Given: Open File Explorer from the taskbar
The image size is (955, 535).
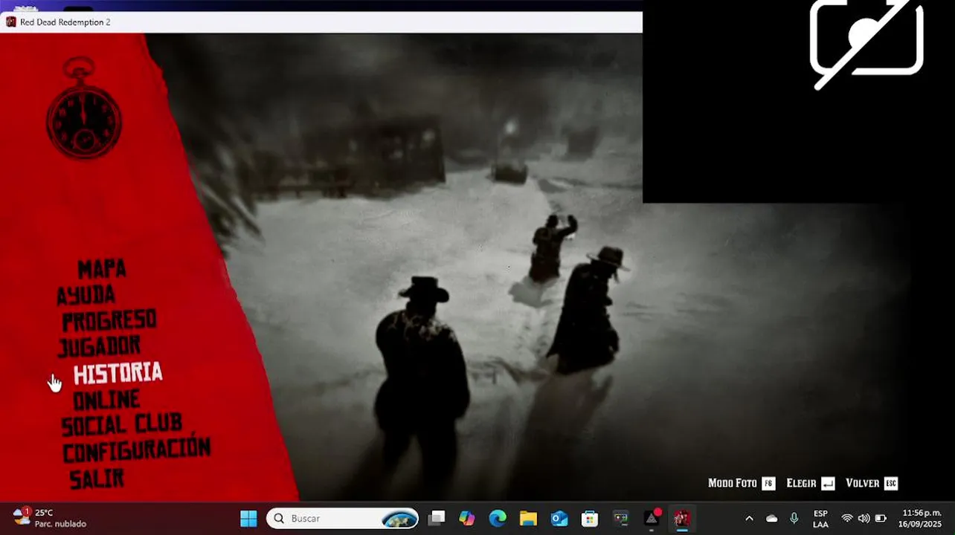Looking at the screenshot, I should coord(528,518).
